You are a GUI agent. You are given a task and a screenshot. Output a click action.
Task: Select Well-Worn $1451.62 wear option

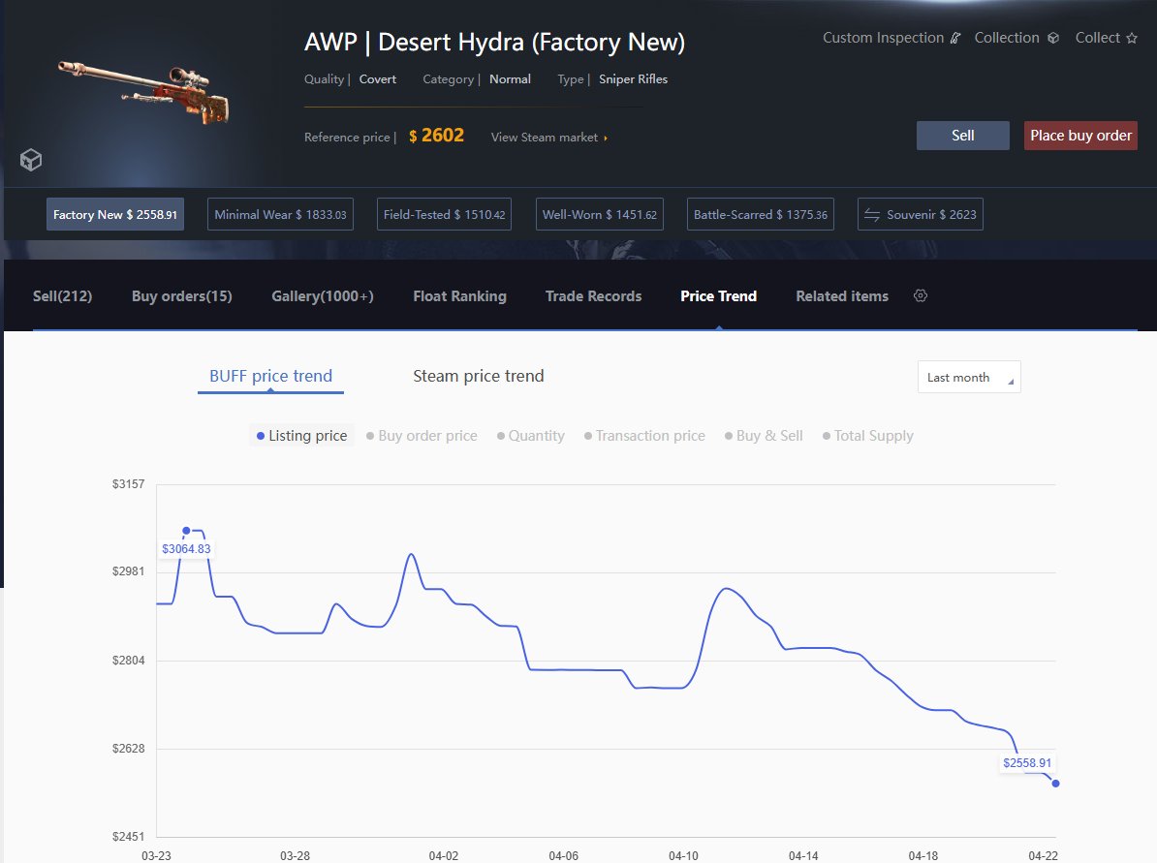tap(599, 215)
